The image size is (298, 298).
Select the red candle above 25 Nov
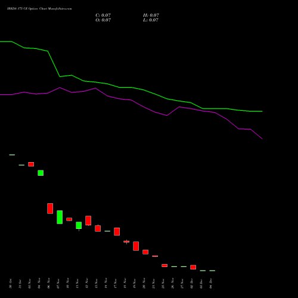(164, 265)
